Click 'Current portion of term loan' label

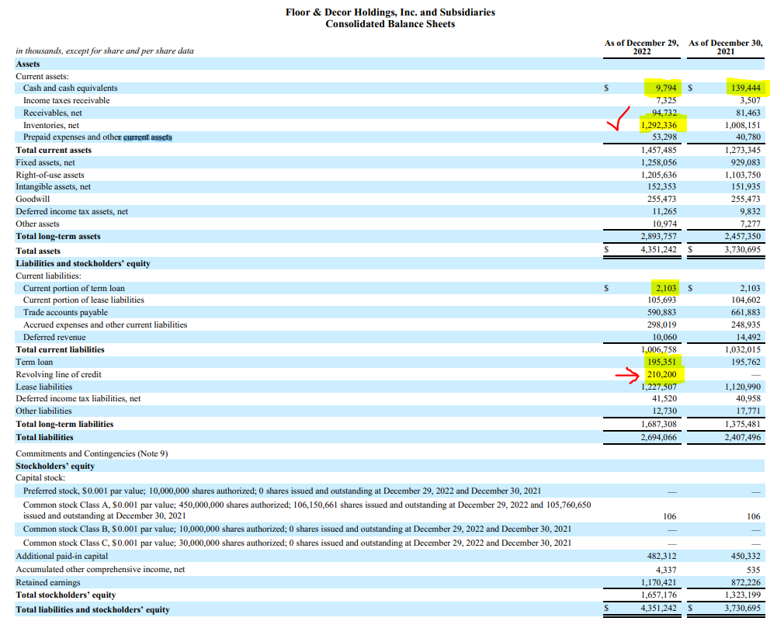(74, 289)
